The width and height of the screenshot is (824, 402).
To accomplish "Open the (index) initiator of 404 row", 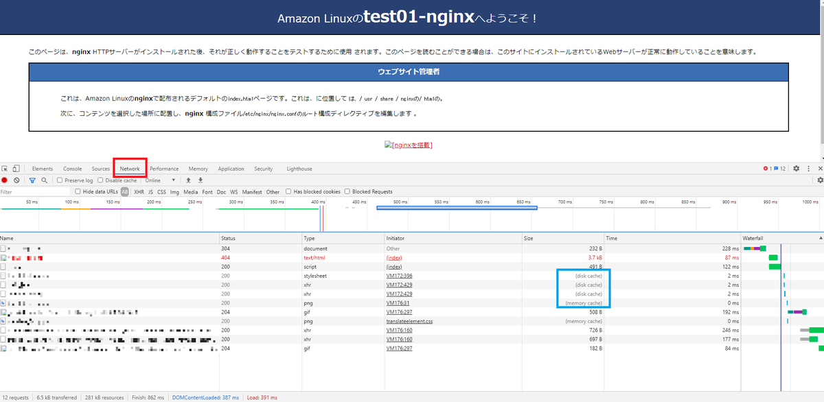I will click(x=394, y=257).
